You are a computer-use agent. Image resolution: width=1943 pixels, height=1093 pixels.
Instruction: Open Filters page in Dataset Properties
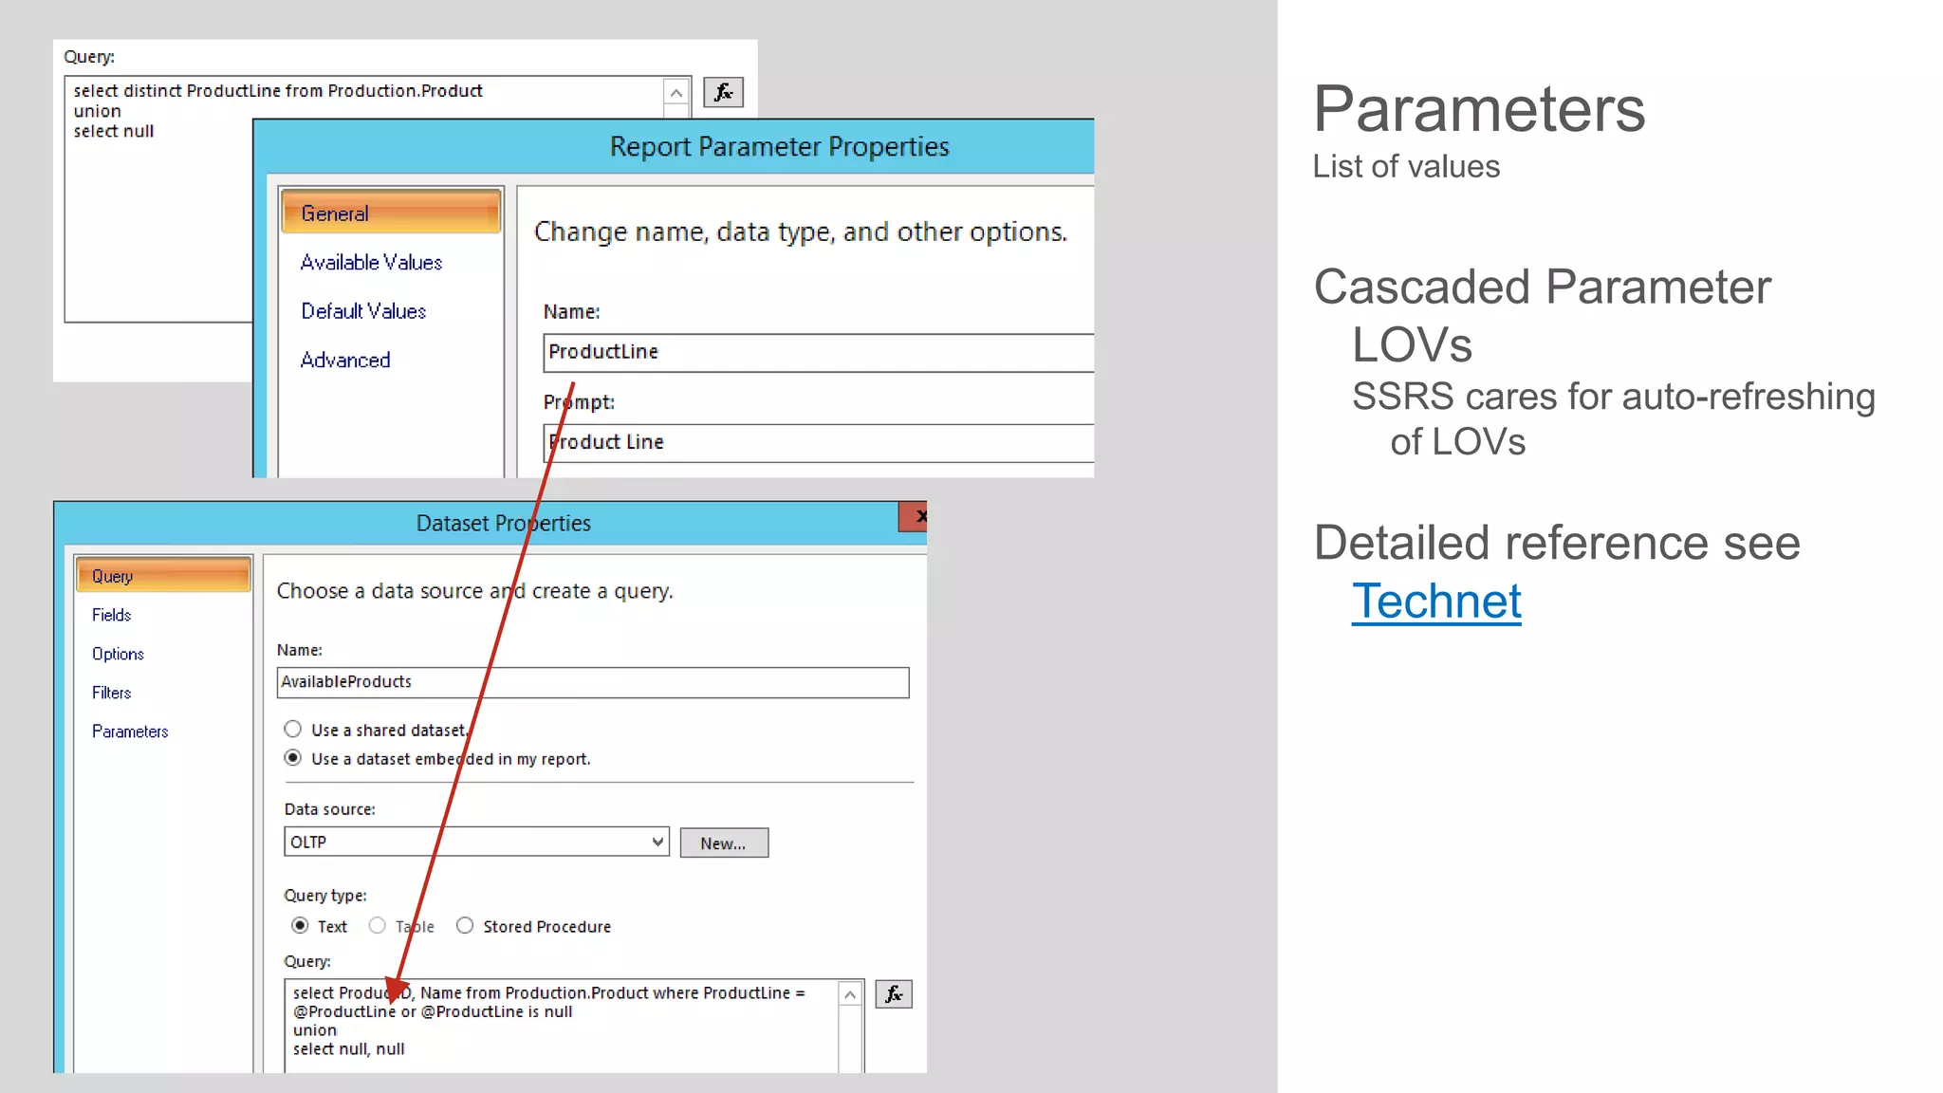[x=111, y=693]
